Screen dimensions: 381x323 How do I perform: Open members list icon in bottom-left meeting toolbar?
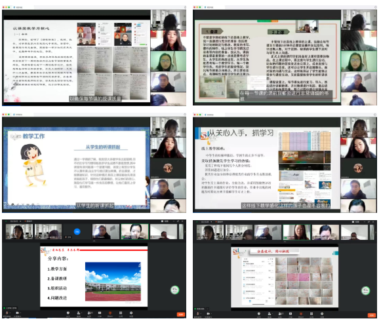89,313
